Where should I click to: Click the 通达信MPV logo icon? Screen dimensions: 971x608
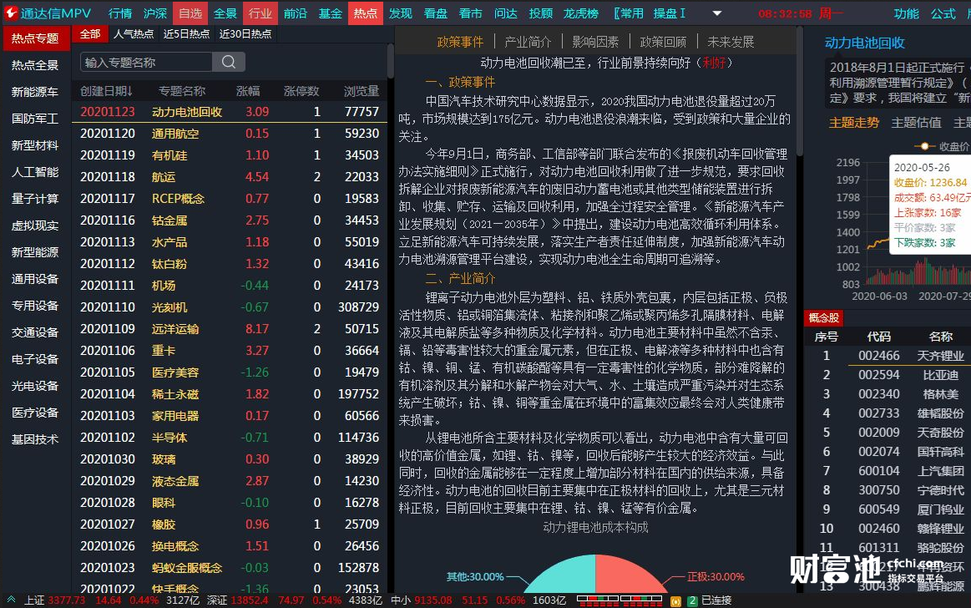11,13
